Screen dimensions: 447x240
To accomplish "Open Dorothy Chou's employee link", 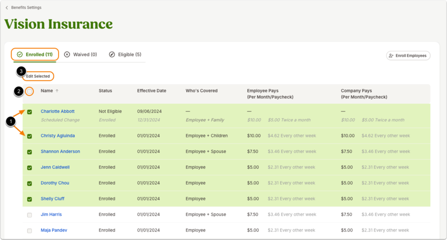I will (x=55, y=183).
